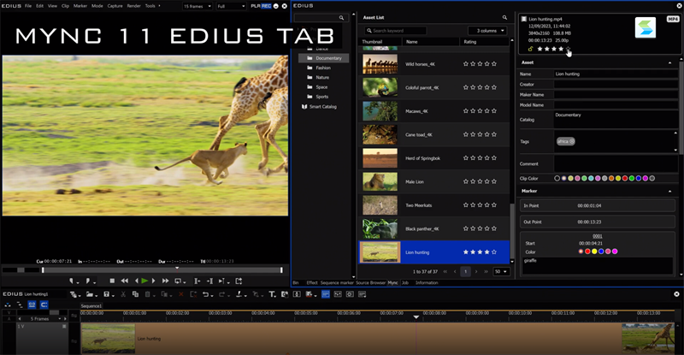The width and height of the screenshot is (684, 355).
Task: Click the third star of the Two Meerkats rating
Action: tap(480, 204)
